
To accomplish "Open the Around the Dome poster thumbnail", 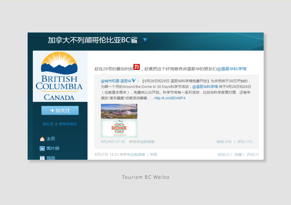I will [119, 128].
